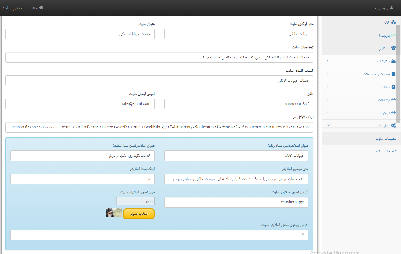The height and width of the screenshot is (254, 401).
Task: Click the user icon beside پروفایل
Action: click(392, 8)
